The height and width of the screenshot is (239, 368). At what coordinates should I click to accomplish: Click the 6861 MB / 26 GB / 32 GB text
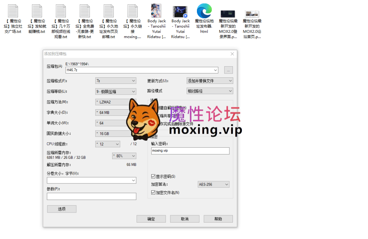[x=66, y=158]
